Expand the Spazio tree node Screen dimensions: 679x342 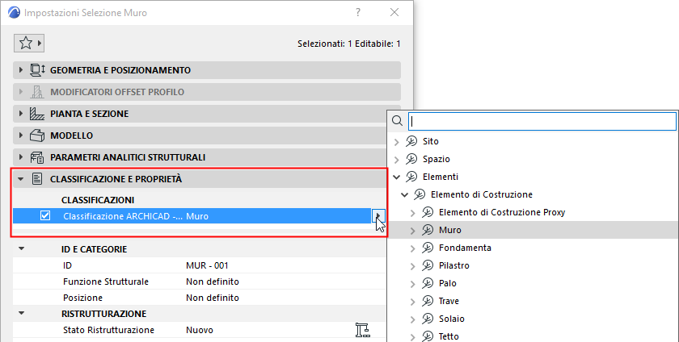[397, 160]
